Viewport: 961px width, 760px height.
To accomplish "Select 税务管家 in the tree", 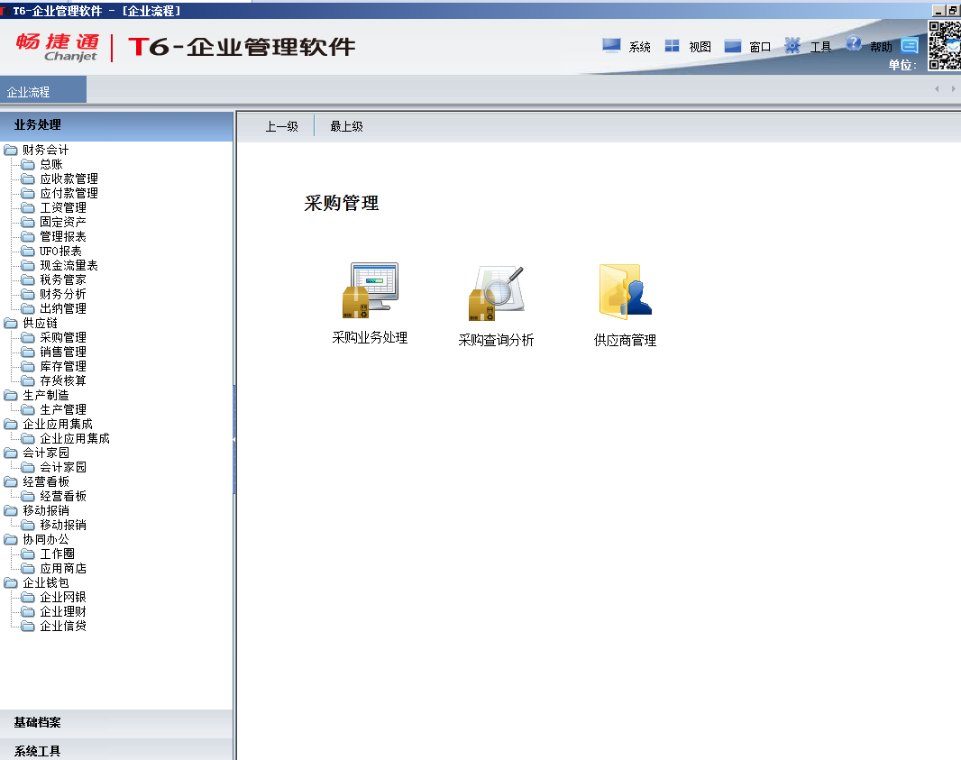I will (x=63, y=279).
